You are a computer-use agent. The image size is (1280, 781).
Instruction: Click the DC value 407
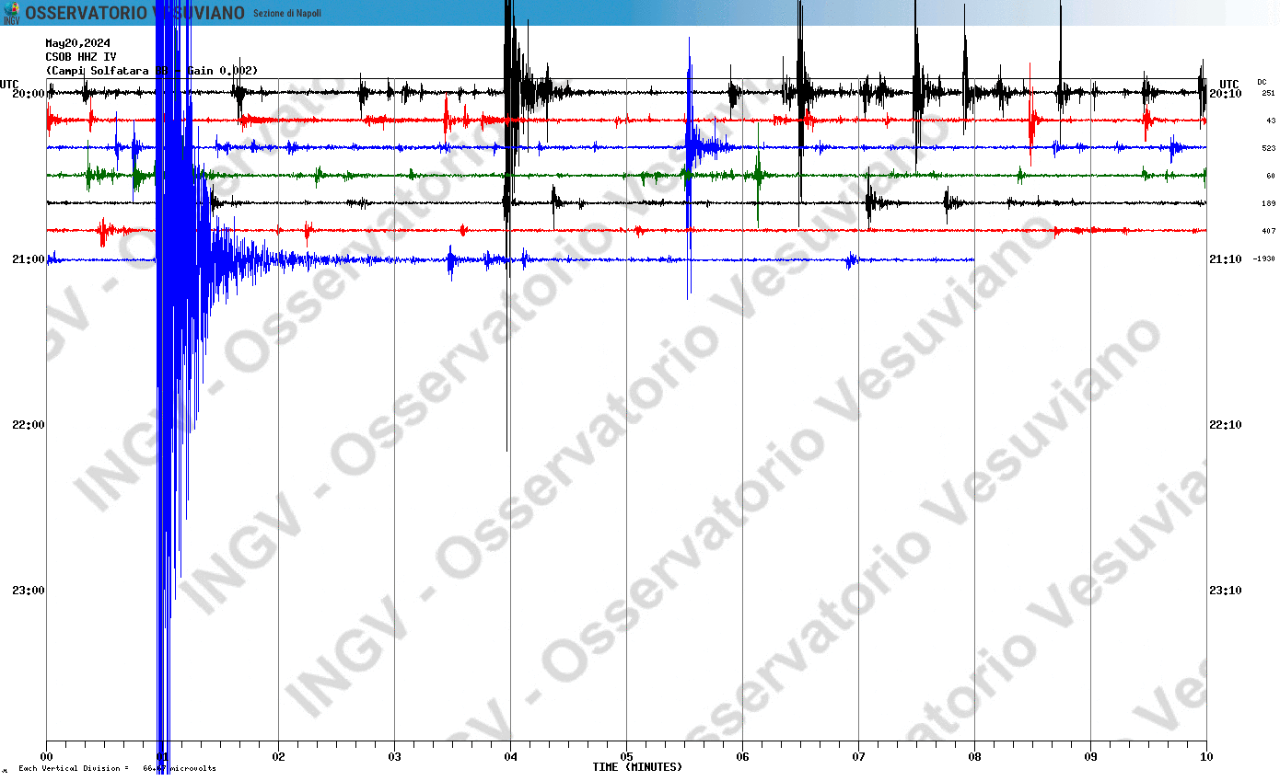click(1268, 231)
